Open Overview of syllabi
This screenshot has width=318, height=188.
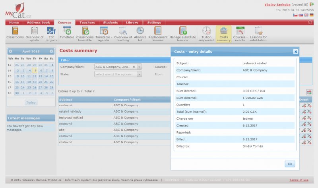35,31
